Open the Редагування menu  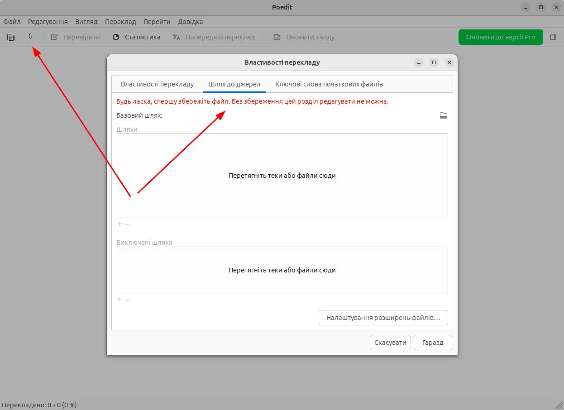[48, 21]
